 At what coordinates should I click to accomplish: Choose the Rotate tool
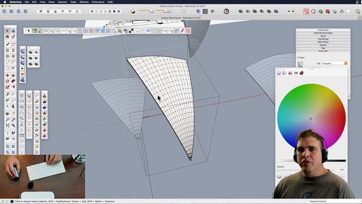(7, 81)
